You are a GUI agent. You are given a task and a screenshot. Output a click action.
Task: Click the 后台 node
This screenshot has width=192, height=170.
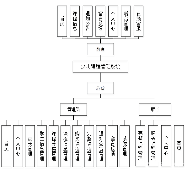[x=100, y=88]
